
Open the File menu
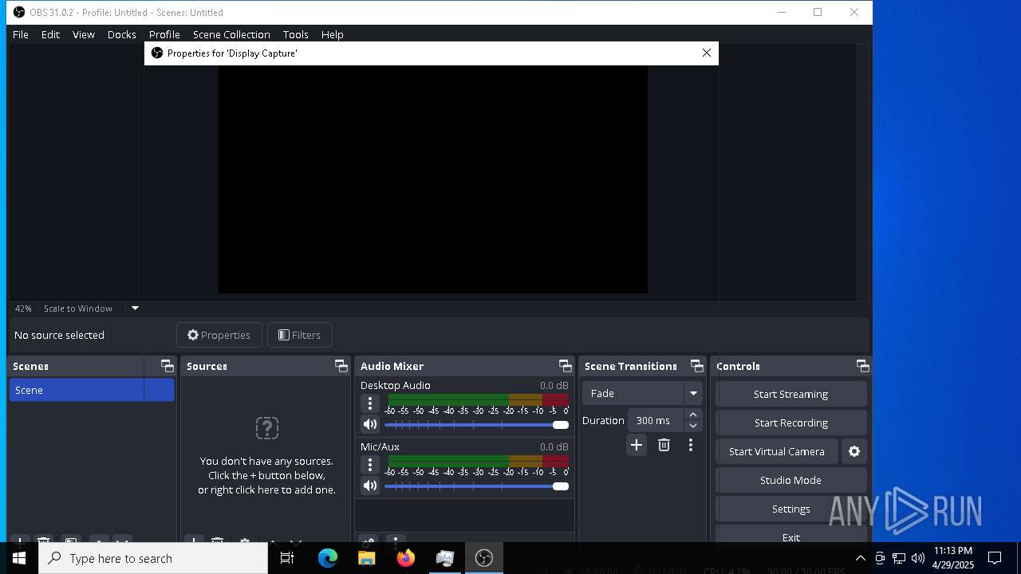pos(21,34)
